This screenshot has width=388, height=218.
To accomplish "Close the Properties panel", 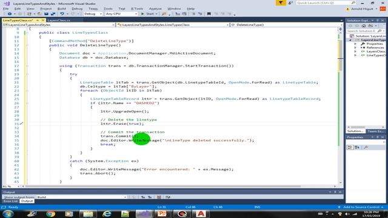I will [x=383, y=137].
